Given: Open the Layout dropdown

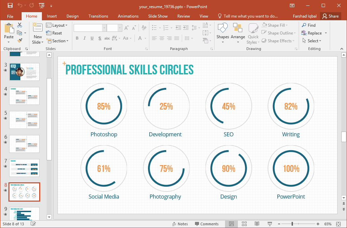Looking at the screenshot, I should [x=57, y=25].
